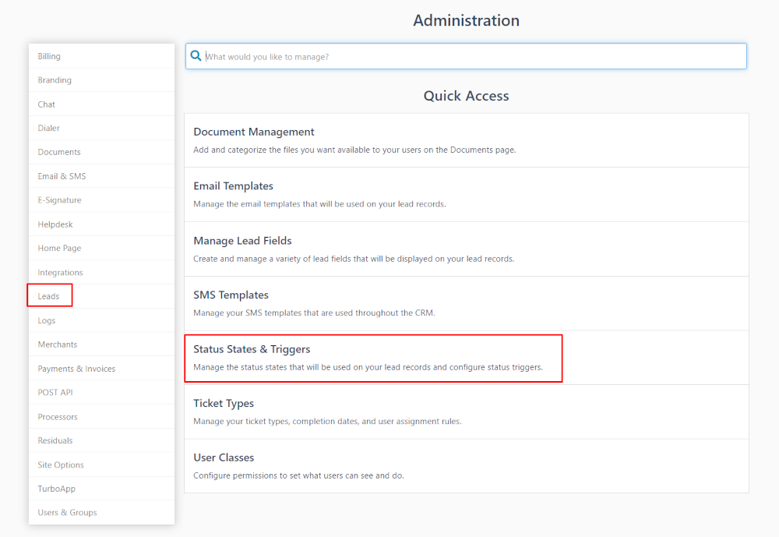The image size is (779, 537).
Task: Open Payments & Invoices
Action: click(x=102, y=369)
